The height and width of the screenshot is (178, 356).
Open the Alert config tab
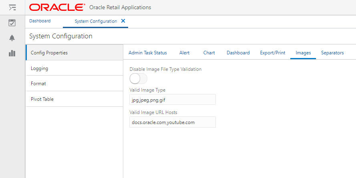coord(185,53)
